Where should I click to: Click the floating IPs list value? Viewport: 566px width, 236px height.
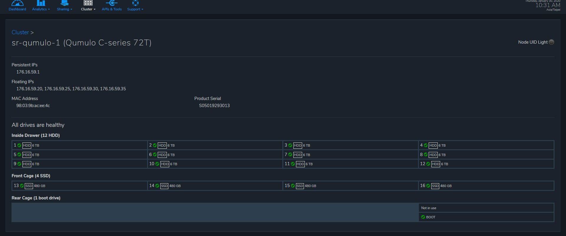(x=71, y=89)
